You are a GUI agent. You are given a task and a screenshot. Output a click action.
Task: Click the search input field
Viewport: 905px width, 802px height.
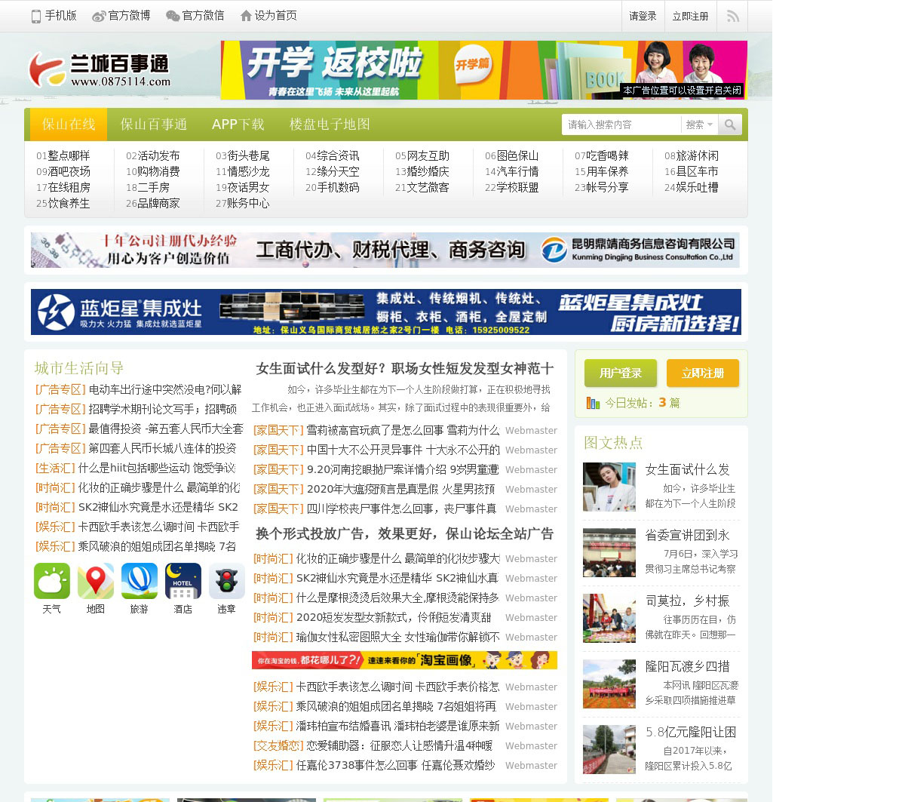(621, 124)
